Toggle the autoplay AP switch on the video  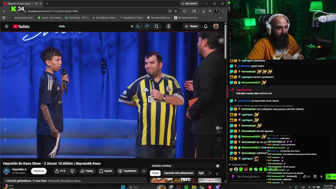(219, 128)
